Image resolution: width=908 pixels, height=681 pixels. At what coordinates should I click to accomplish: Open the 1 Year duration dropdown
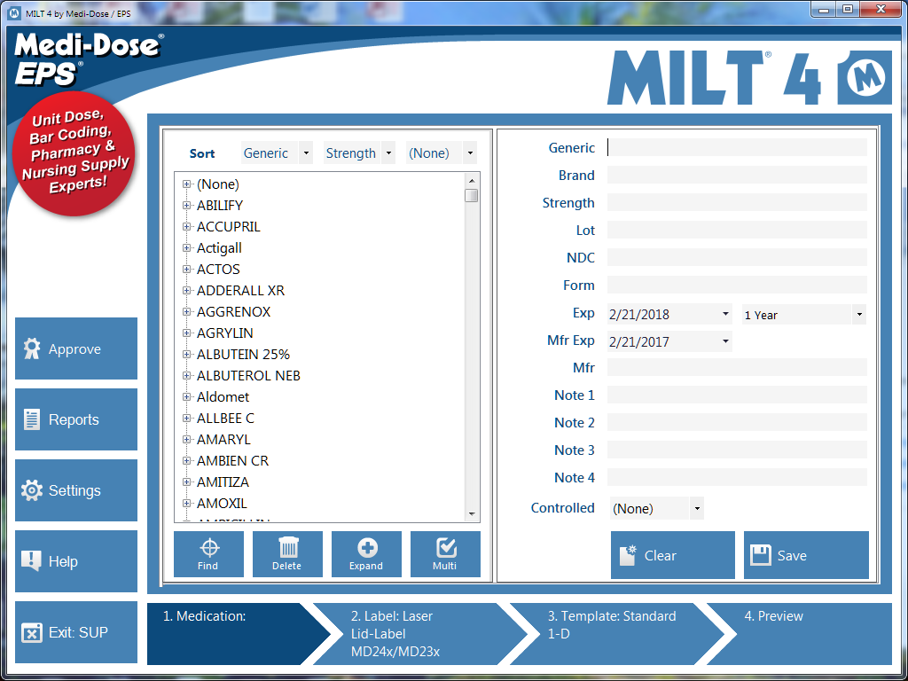click(859, 315)
